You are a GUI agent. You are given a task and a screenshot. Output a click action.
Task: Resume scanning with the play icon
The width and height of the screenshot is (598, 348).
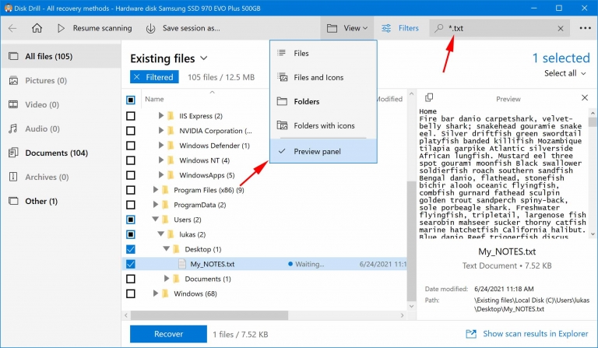[x=61, y=28]
